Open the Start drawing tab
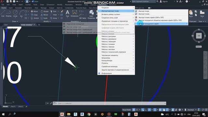 (6, 25)
